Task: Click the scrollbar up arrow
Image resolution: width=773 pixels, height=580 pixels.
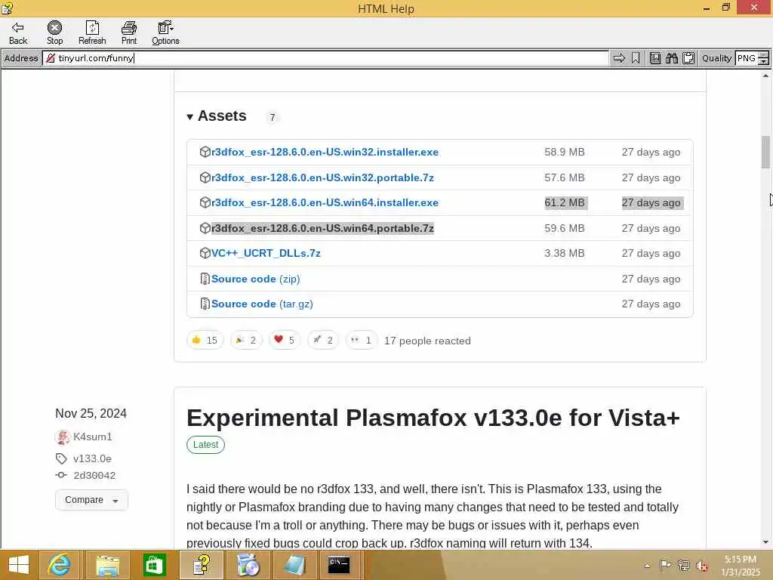Action: (765, 76)
